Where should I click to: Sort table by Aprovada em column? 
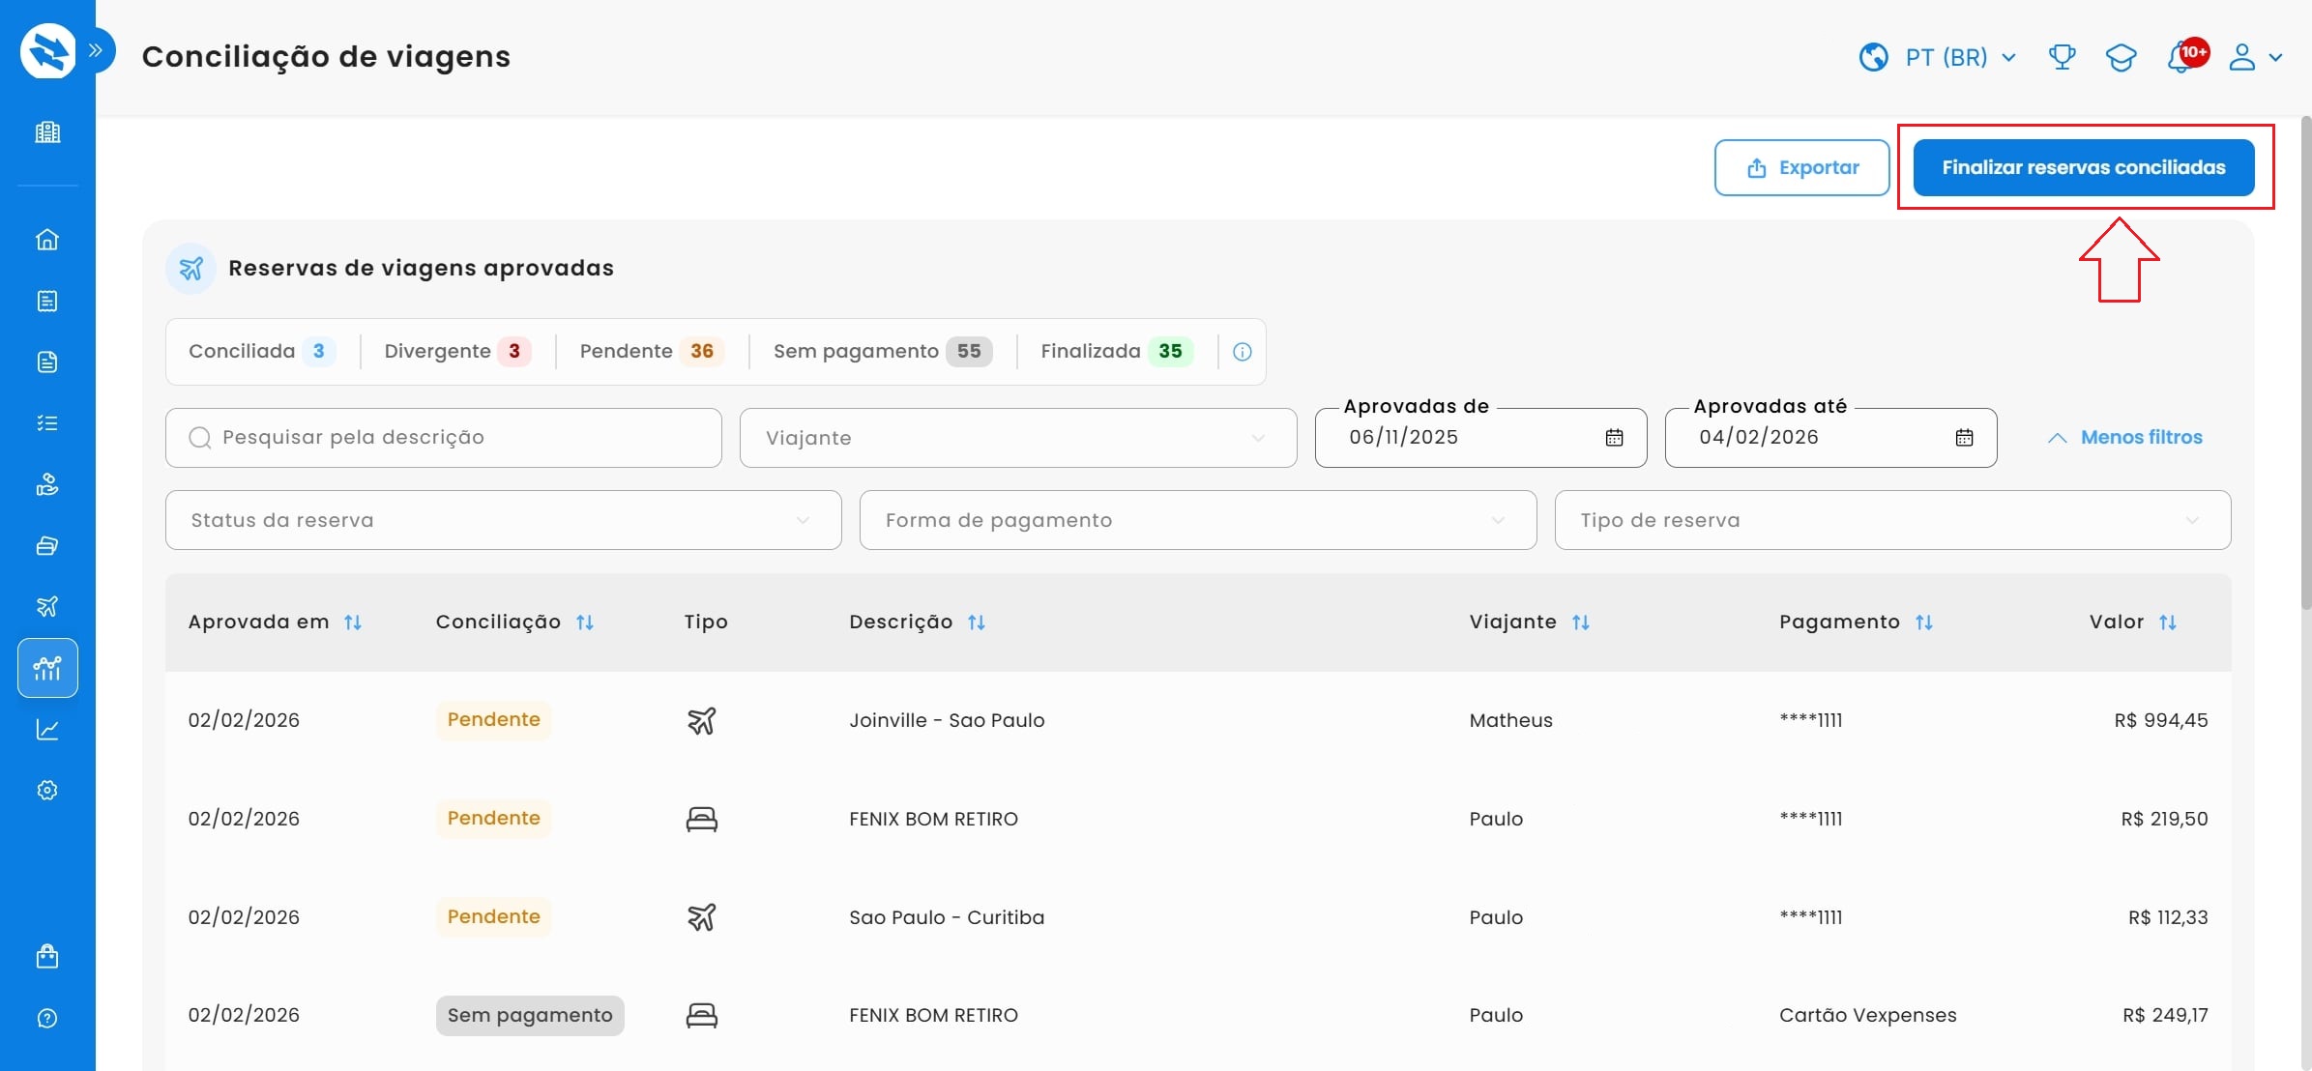pyautogui.click(x=353, y=622)
